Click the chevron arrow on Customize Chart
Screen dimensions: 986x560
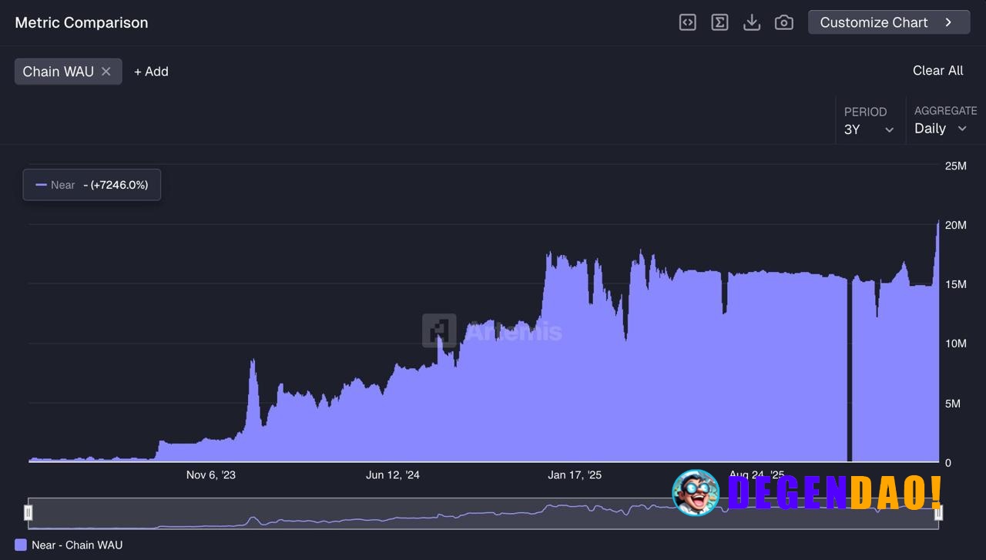click(949, 22)
